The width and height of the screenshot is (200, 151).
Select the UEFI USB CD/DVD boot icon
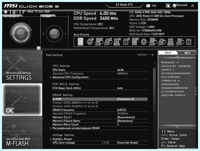[x=108, y=42]
